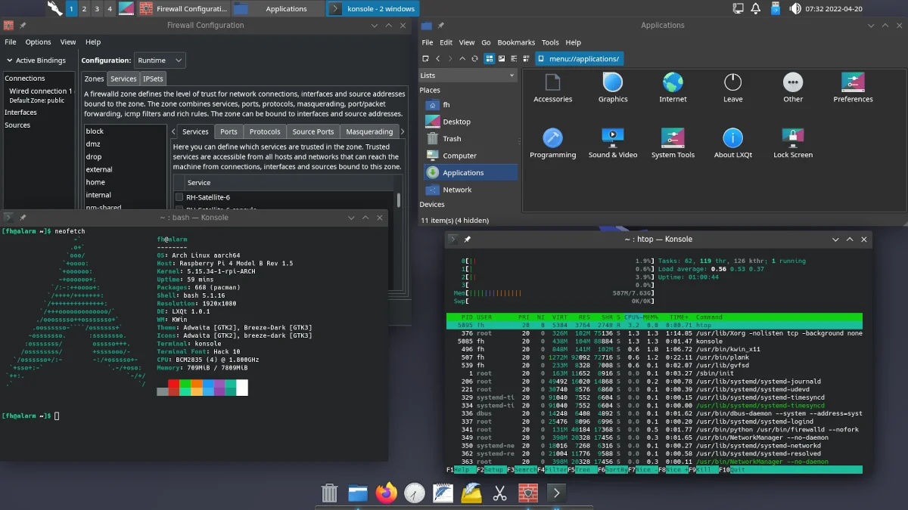
Task: Click the reload button in file manager toolbar
Action: [476, 58]
